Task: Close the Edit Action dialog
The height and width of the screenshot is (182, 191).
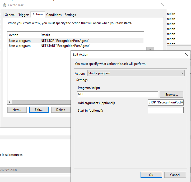Action: coord(186,54)
